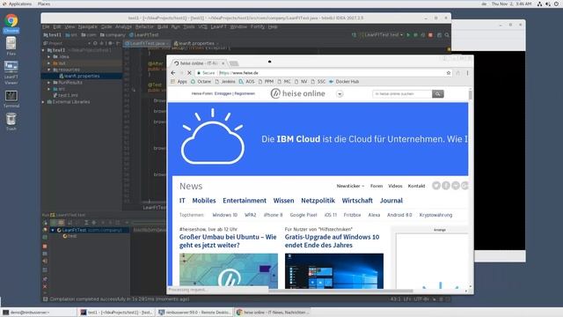Click the Chrome address bar URL
The height and width of the screenshot is (317, 563).
pos(238,73)
